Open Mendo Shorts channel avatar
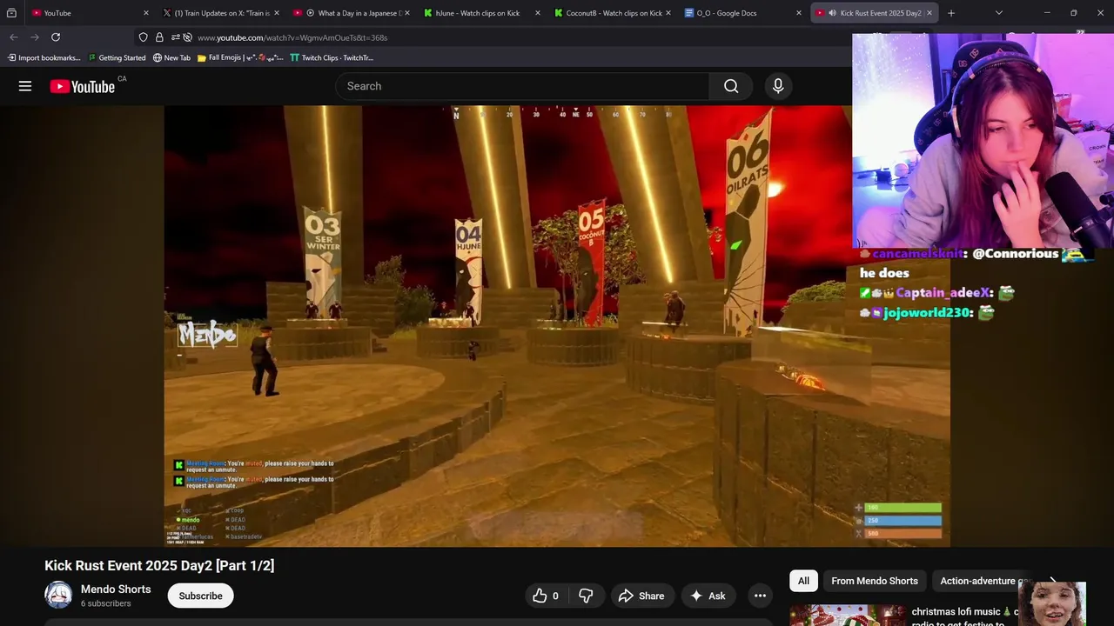The width and height of the screenshot is (1114, 626). [58, 595]
